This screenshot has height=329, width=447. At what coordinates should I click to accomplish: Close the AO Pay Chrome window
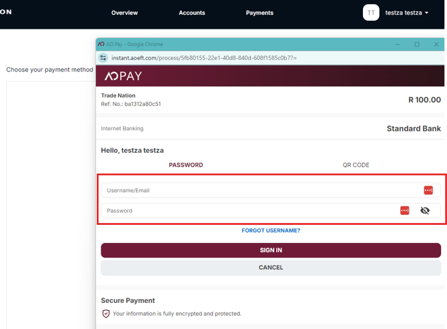coord(436,44)
